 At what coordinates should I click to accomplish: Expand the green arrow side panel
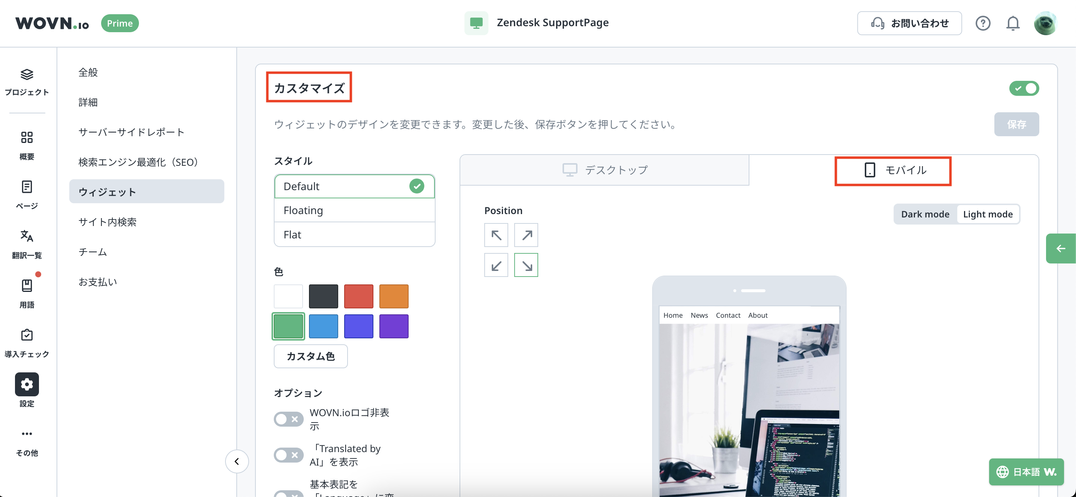1061,249
